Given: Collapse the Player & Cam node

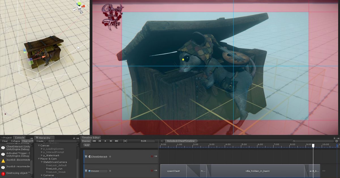Looking at the screenshot, I should pyautogui.click(x=39, y=159).
